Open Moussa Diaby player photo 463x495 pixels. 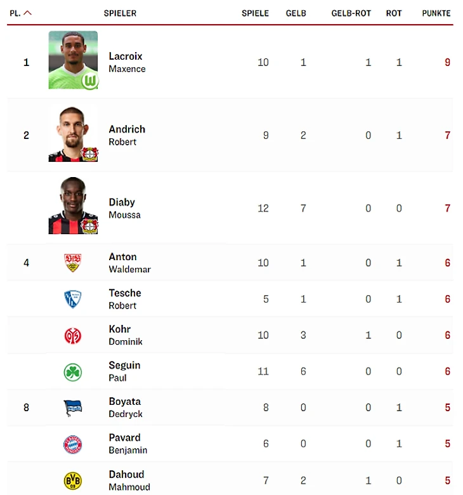[x=73, y=206]
